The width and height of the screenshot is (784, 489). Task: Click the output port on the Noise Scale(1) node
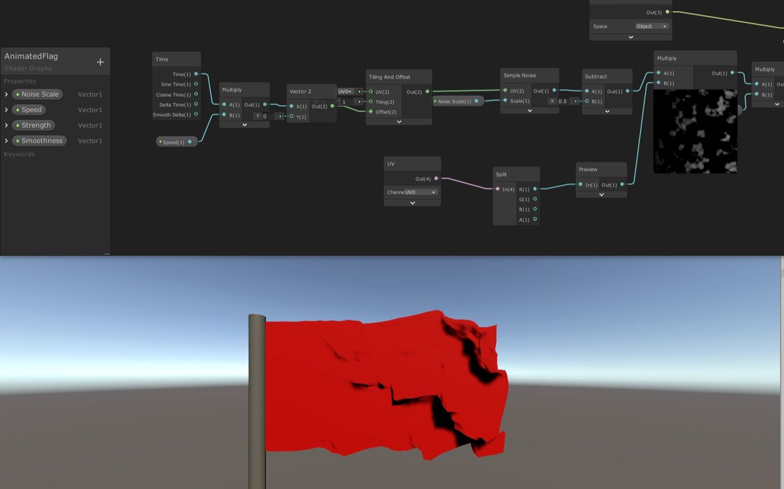477,101
